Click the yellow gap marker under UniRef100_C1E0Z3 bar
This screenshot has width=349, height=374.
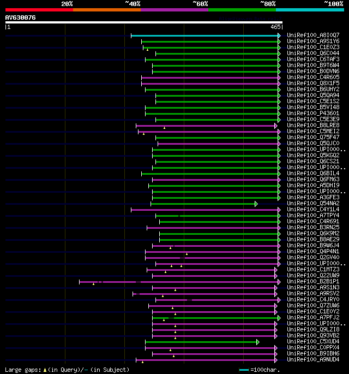click(147, 50)
